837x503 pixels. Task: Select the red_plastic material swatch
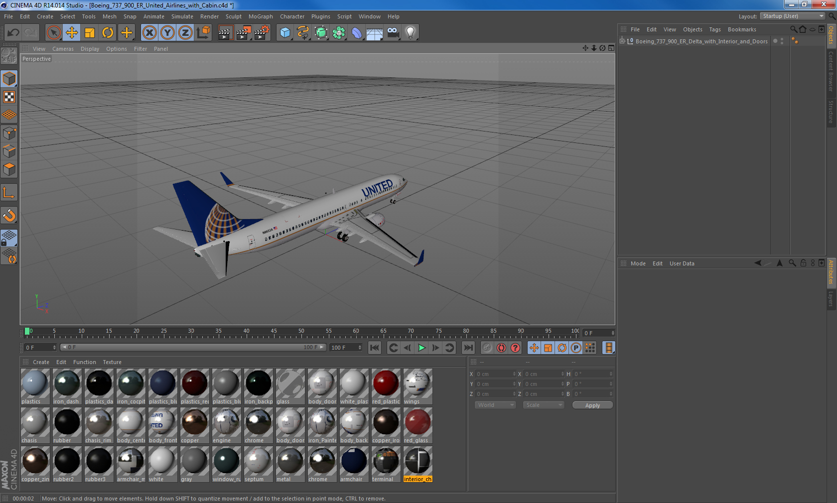[386, 386]
